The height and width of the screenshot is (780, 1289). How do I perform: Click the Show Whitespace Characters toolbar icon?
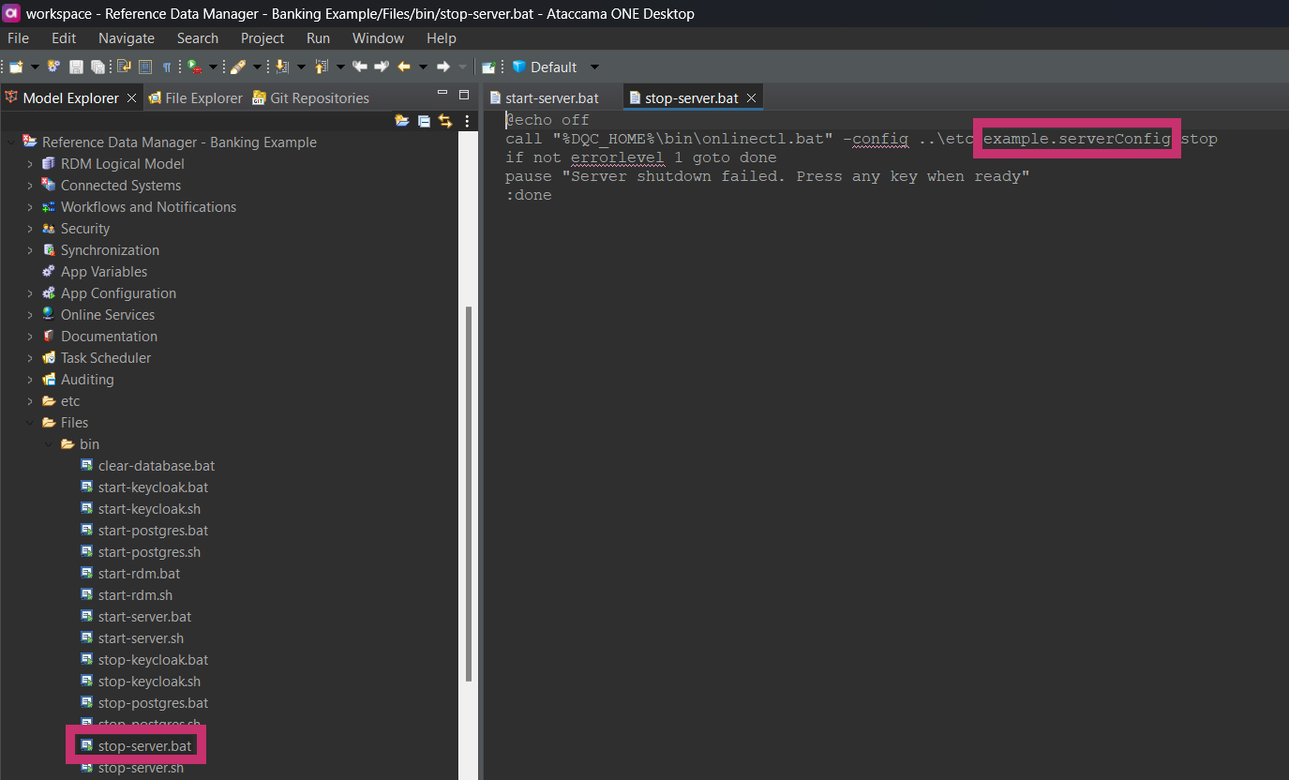(x=165, y=67)
